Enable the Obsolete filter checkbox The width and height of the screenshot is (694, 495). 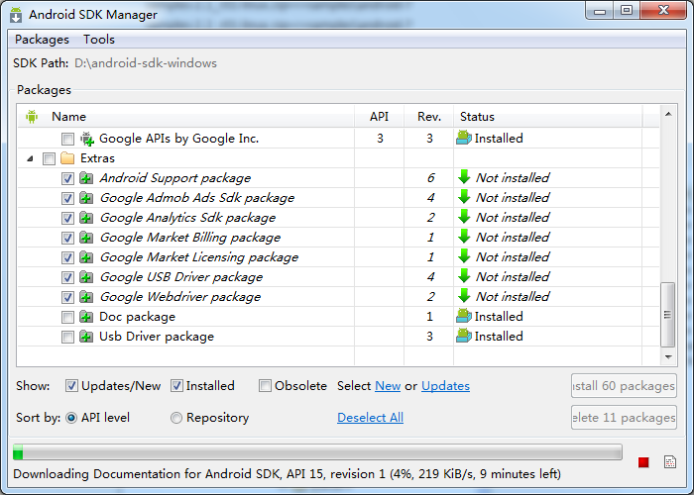(x=265, y=386)
